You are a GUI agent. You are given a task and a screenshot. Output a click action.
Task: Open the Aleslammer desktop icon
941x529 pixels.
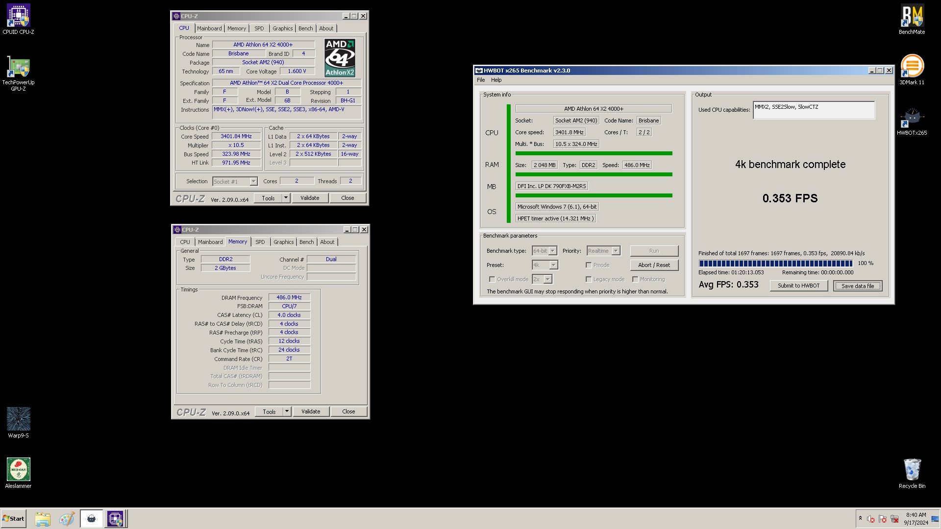coord(18,473)
